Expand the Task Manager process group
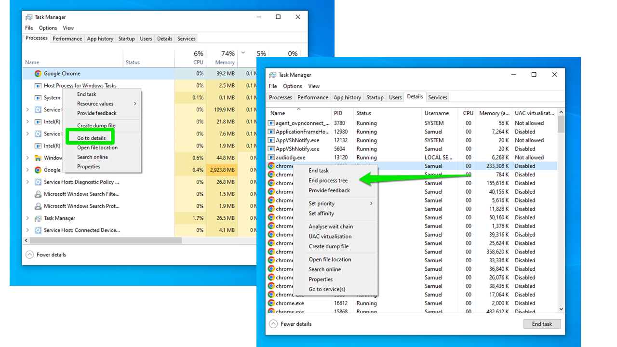The width and height of the screenshot is (617, 347). (x=27, y=218)
